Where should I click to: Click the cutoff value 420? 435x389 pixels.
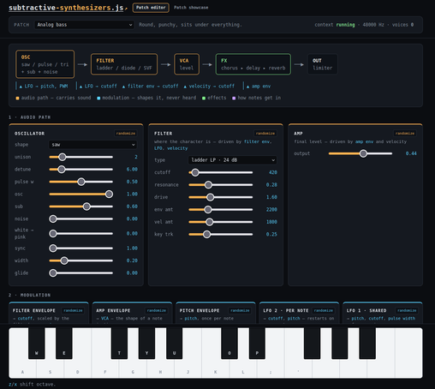click(x=273, y=172)
